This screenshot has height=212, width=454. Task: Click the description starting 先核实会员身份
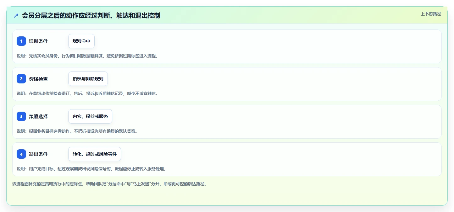tap(87, 56)
